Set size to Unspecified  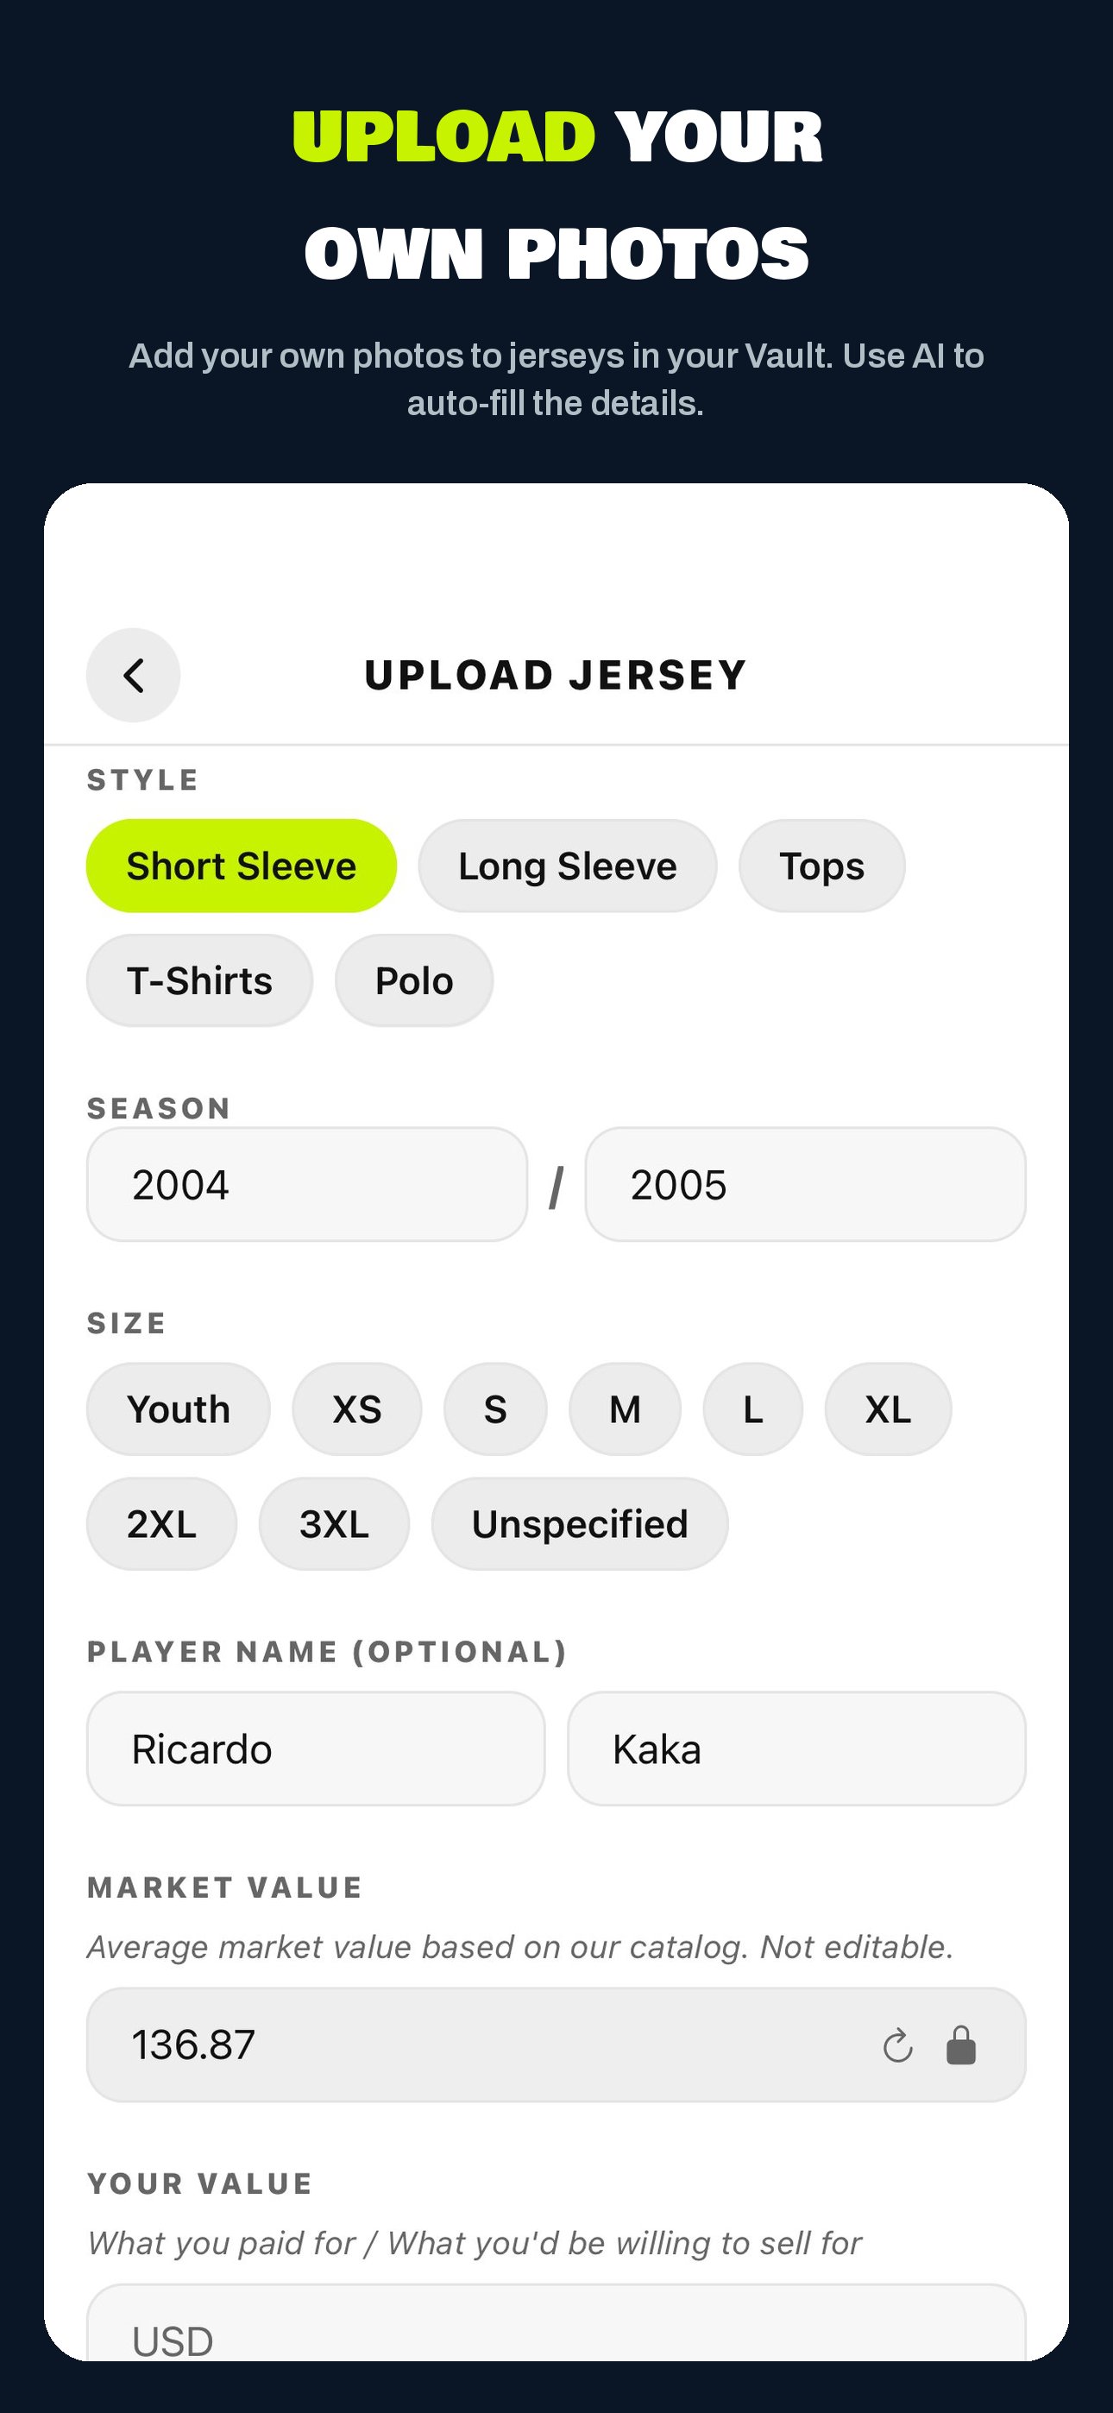(x=580, y=1523)
